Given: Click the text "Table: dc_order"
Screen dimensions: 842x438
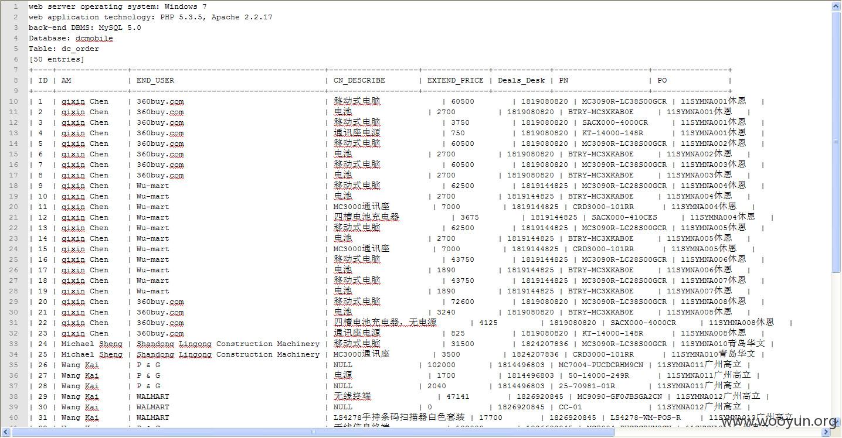Looking at the screenshot, I should coord(64,49).
